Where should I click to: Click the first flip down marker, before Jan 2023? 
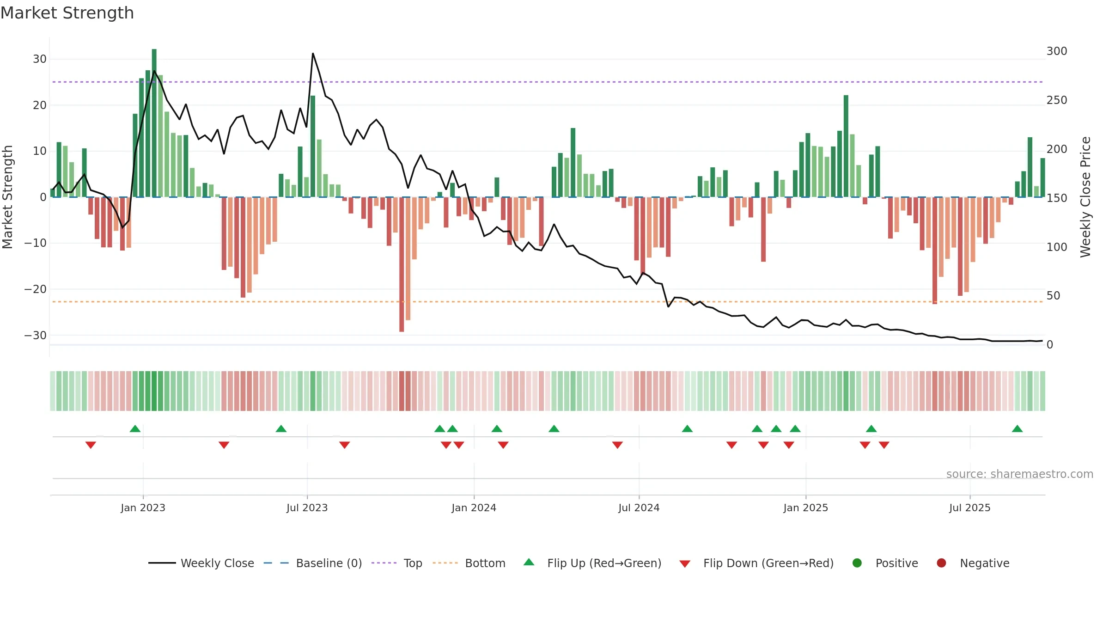pos(91,445)
